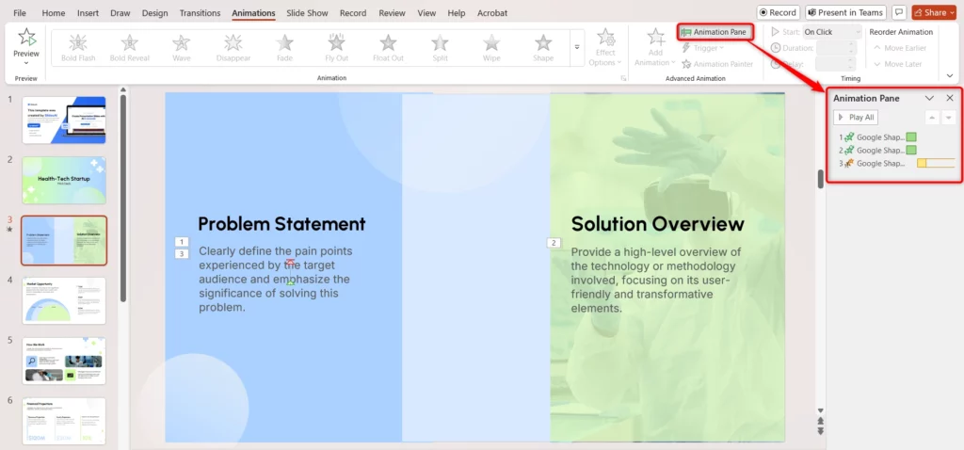964x450 pixels.
Task: Expand the animation gallery More arrow
Action: (x=576, y=47)
